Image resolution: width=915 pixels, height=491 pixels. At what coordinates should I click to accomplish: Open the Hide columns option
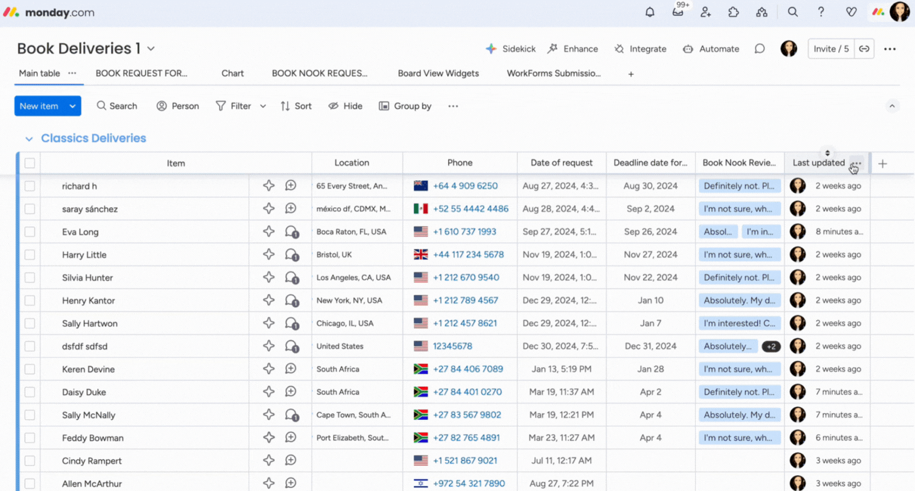point(345,106)
